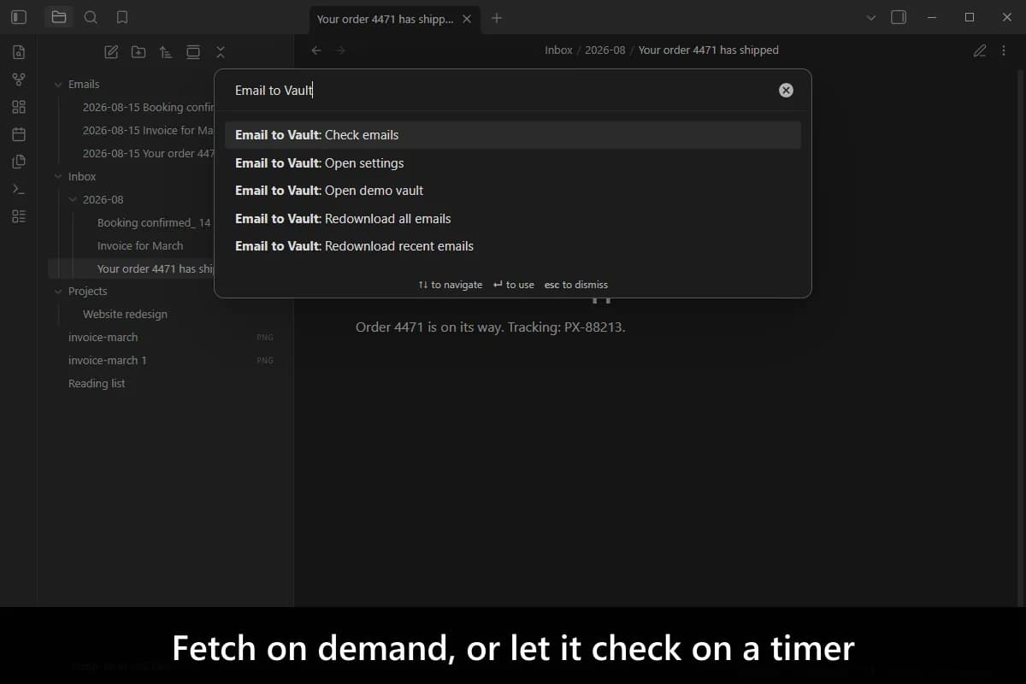Toggle the left sidebar icon
The width and height of the screenshot is (1026, 684).
[x=19, y=17]
